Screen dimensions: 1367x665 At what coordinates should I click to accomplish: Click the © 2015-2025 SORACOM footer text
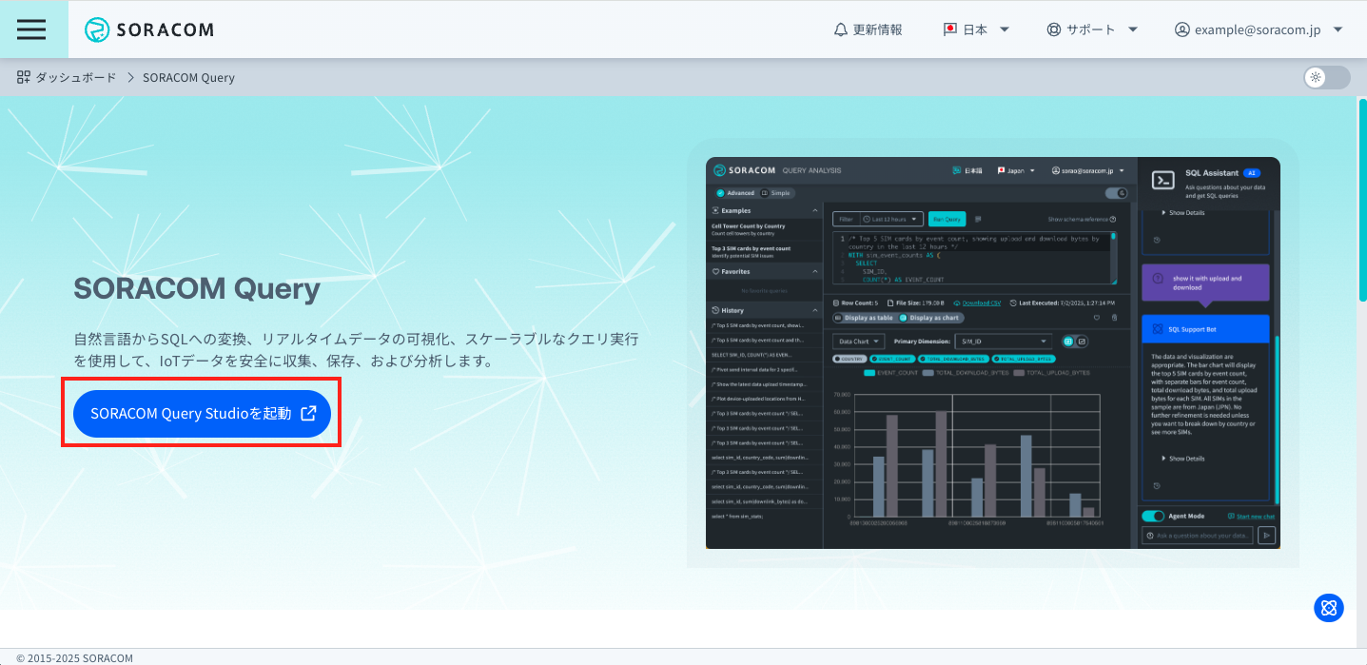(x=75, y=657)
